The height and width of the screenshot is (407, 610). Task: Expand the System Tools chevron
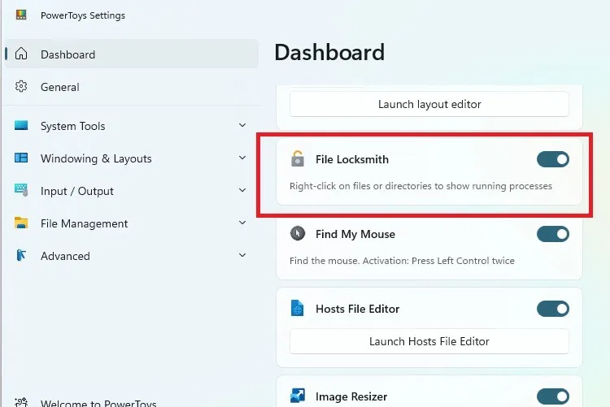[242, 125]
